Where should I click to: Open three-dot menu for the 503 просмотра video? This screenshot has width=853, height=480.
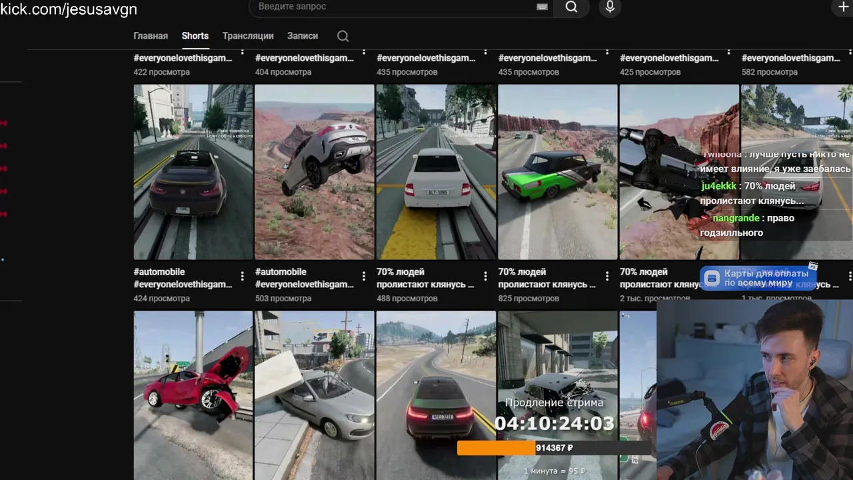(364, 276)
